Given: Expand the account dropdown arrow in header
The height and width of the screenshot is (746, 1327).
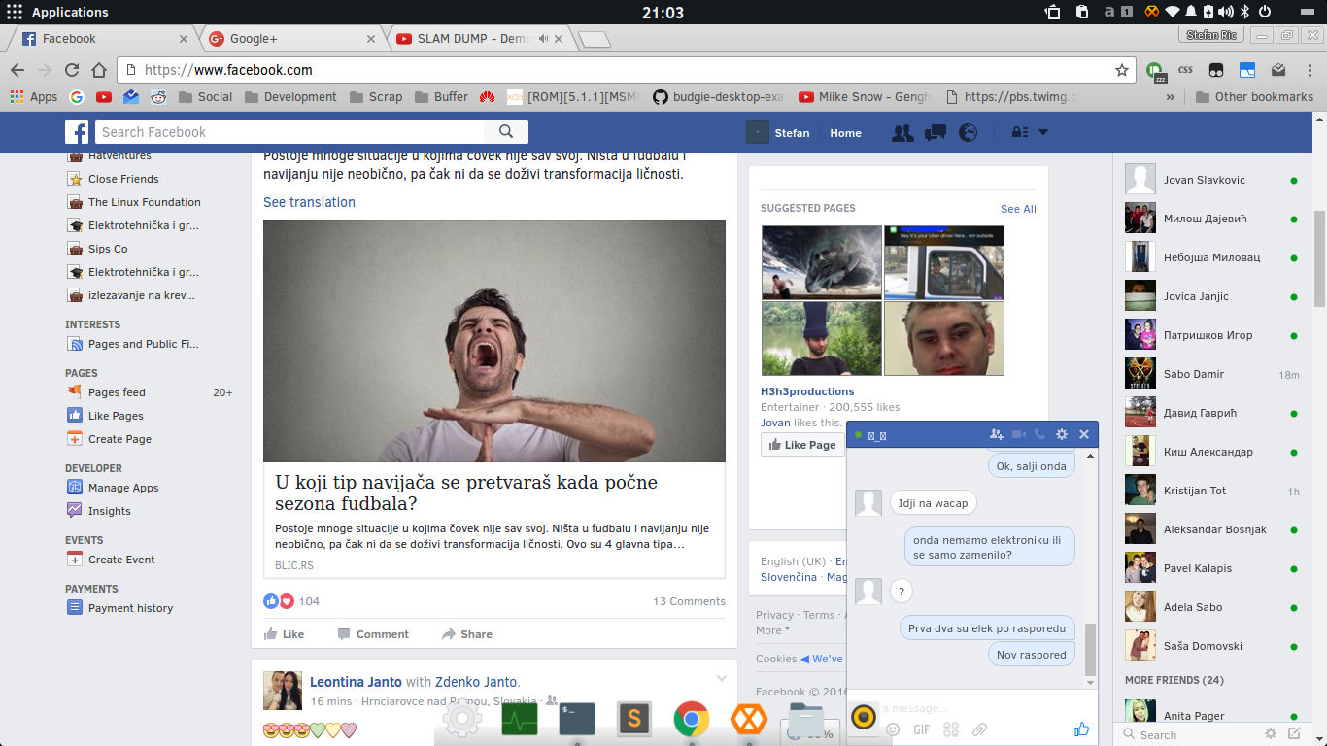Looking at the screenshot, I should (1043, 132).
